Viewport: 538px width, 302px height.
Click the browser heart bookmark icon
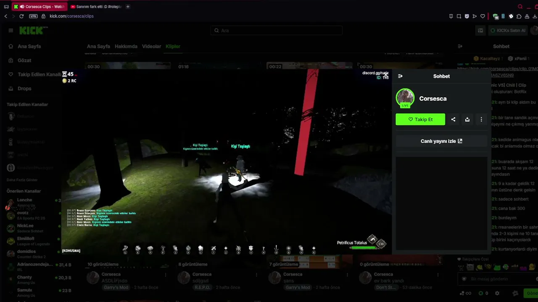[483, 16]
